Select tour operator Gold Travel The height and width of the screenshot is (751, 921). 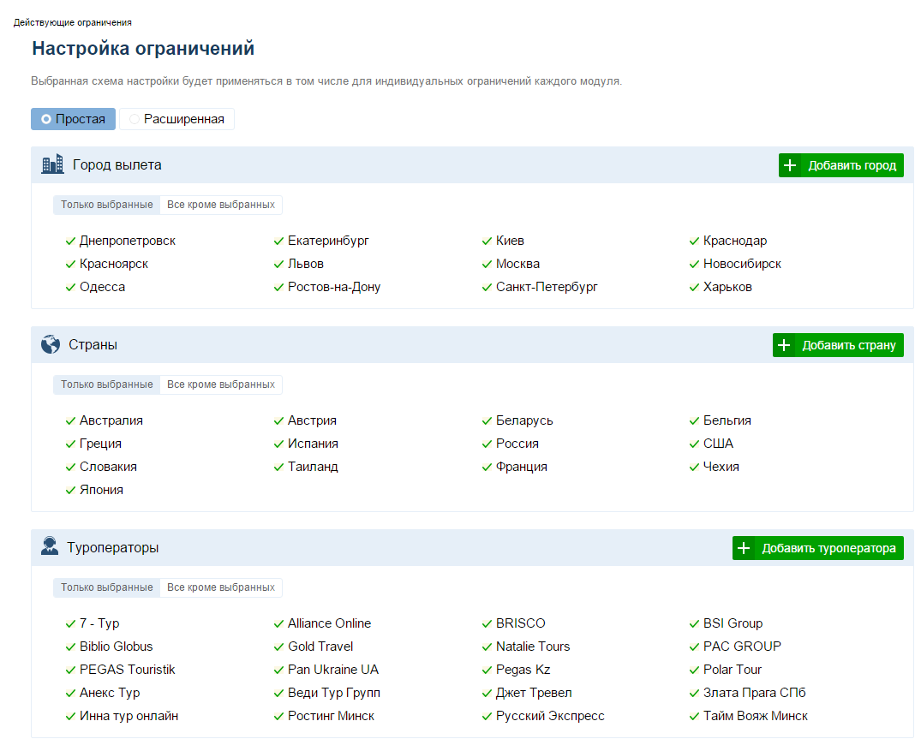[320, 647]
